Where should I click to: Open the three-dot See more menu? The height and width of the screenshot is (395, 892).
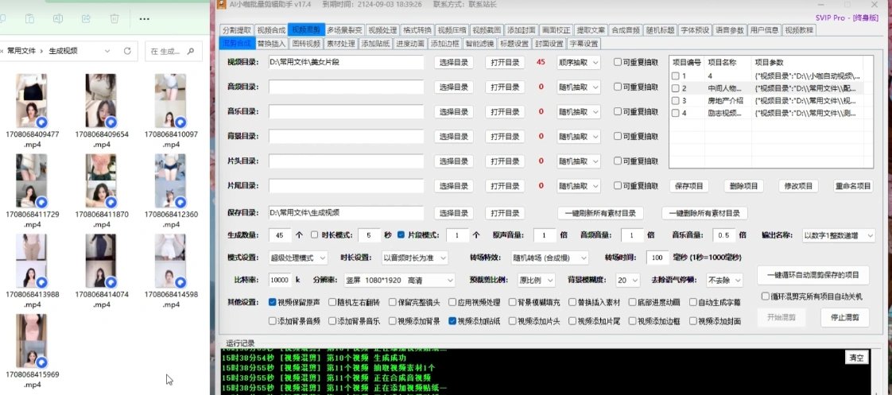[144, 18]
